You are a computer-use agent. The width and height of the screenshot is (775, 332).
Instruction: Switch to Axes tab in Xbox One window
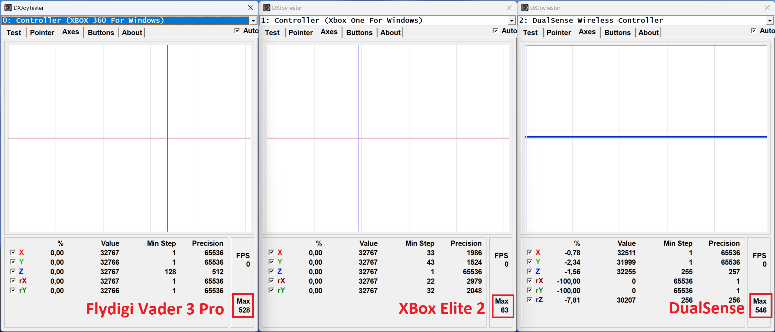(329, 32)
